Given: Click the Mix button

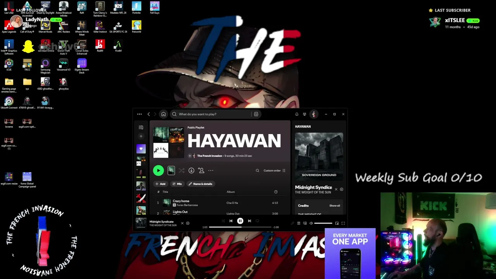Looking at the screenshot, I should pos(177,184).
